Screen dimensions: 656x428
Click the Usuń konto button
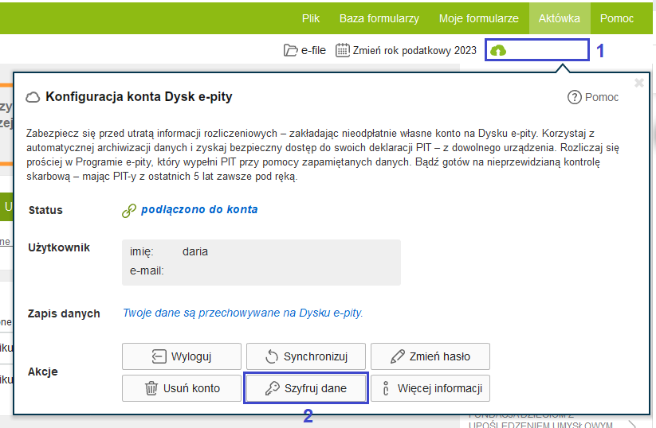(181, 388)
